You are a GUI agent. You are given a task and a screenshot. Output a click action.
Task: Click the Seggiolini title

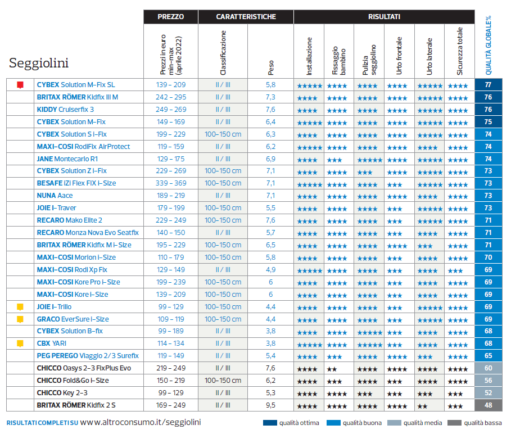[x=39, y=63]
